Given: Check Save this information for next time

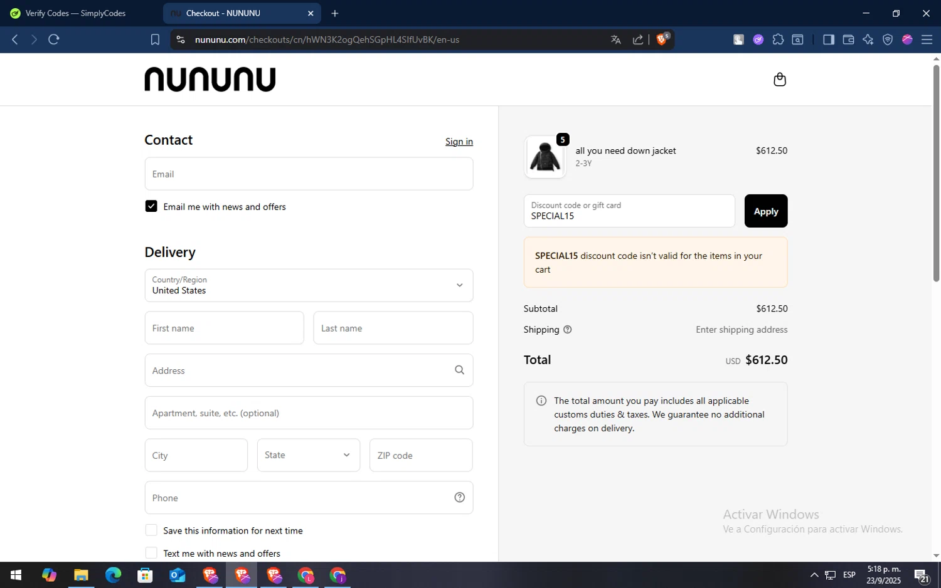Looking at the screenshot, I should [151, 530].
